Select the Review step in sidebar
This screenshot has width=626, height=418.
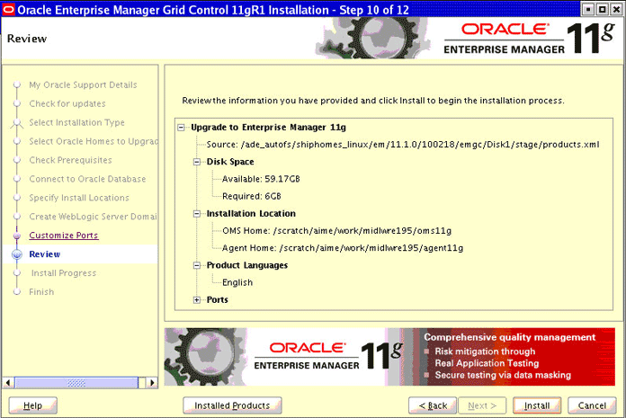click(x=45, y=254)
